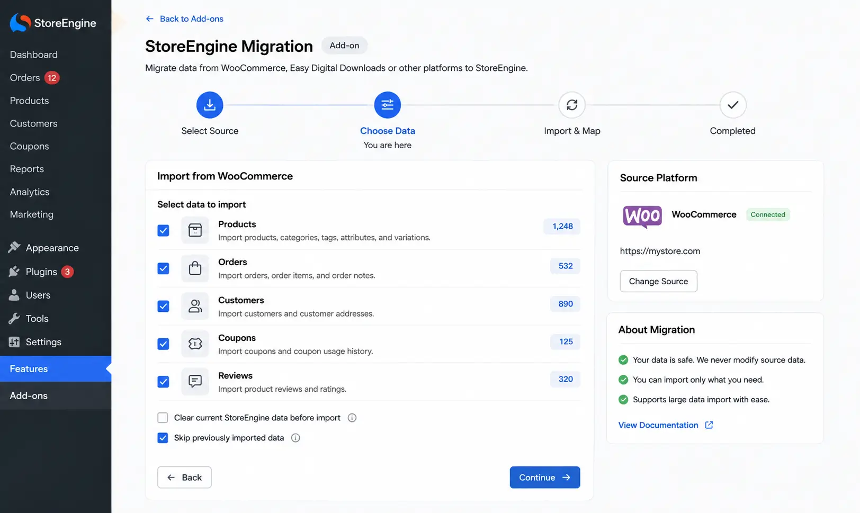This screenshot has height=513, width=860.
Task: Uncheck the Orders import checkbox
Action: coord(163,268)
